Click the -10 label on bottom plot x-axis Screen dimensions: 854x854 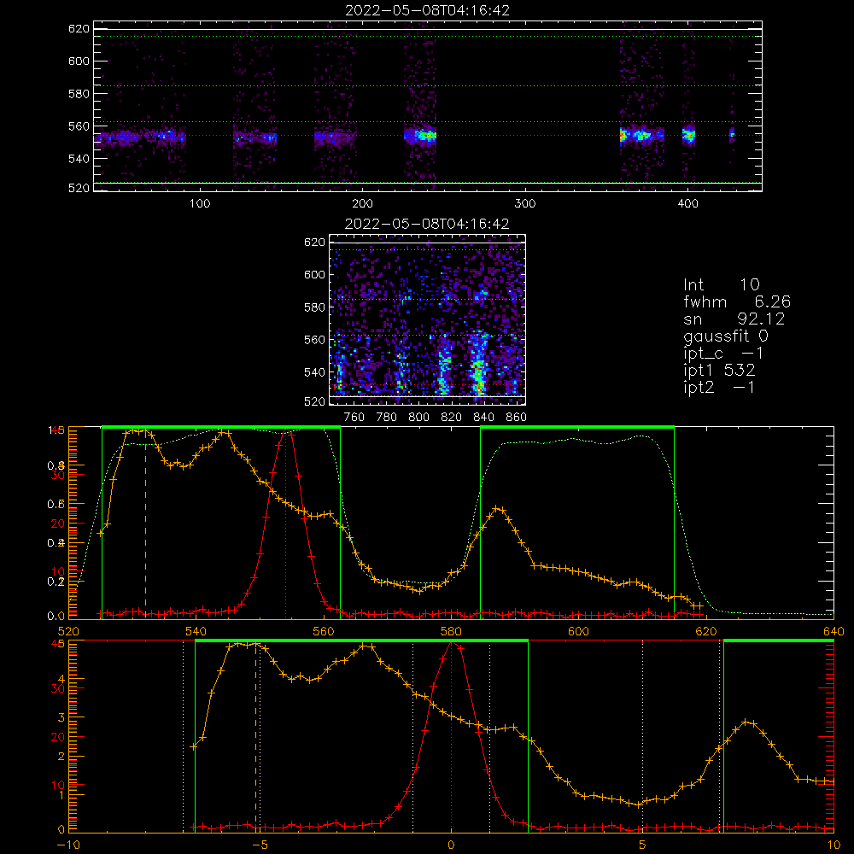pyautogui.click(x=68, y=845)
